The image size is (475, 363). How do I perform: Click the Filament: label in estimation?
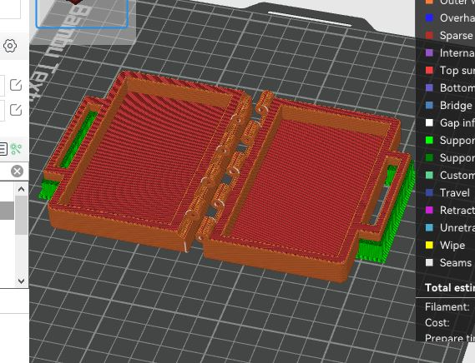[x=447, y=307]
